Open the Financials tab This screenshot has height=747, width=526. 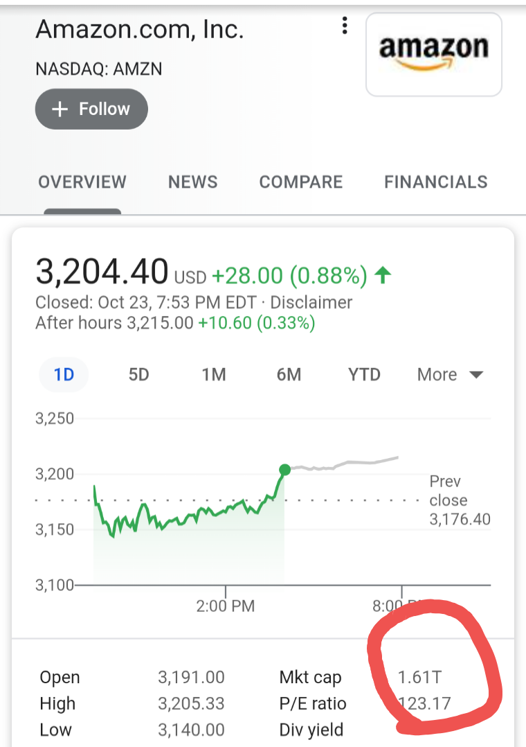pyautogui.click(x=436, y=182)
